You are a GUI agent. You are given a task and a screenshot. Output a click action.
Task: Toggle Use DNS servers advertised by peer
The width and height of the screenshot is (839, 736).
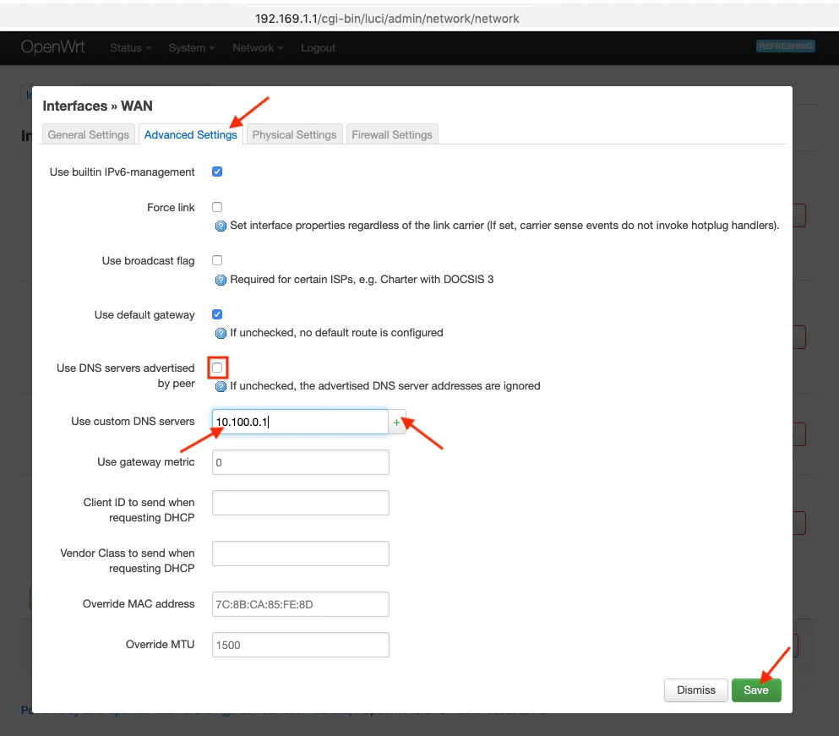[x=218, y=368]
